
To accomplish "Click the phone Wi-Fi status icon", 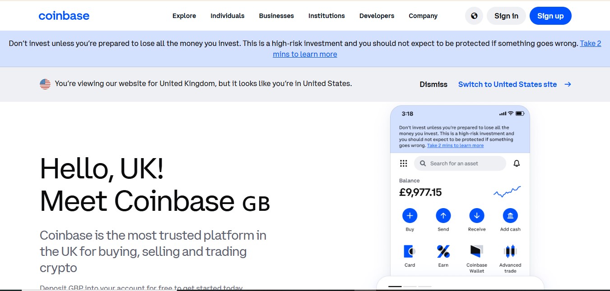I will coord(511,114).
